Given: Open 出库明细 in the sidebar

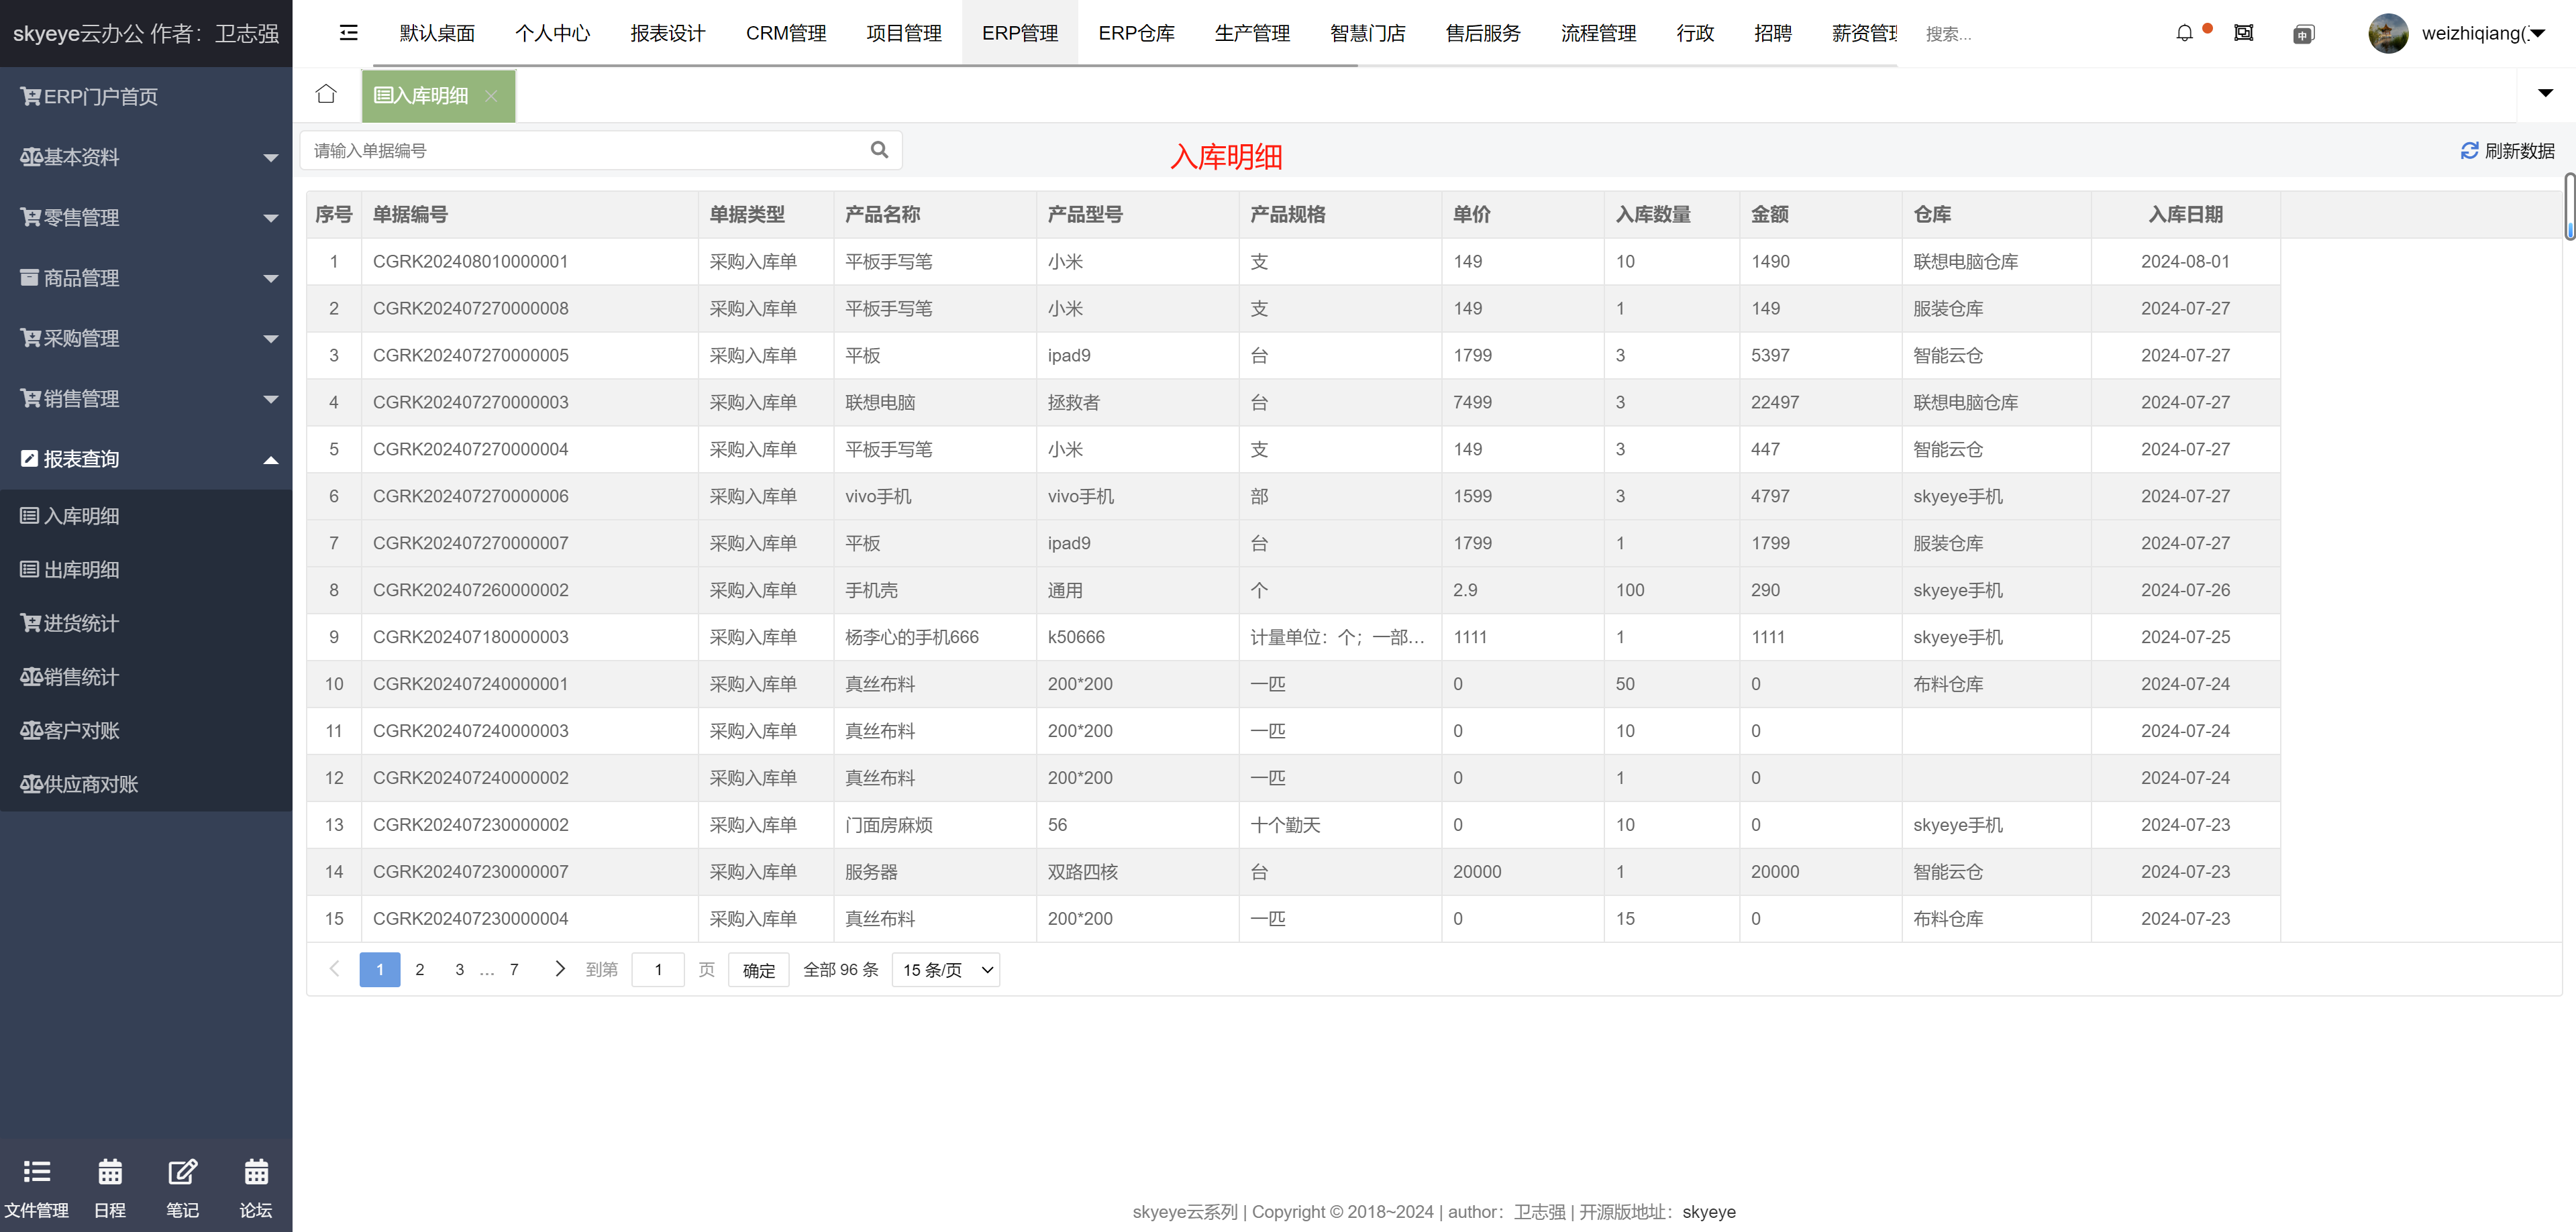Looking at the screenshot, I should pos(81,569).
